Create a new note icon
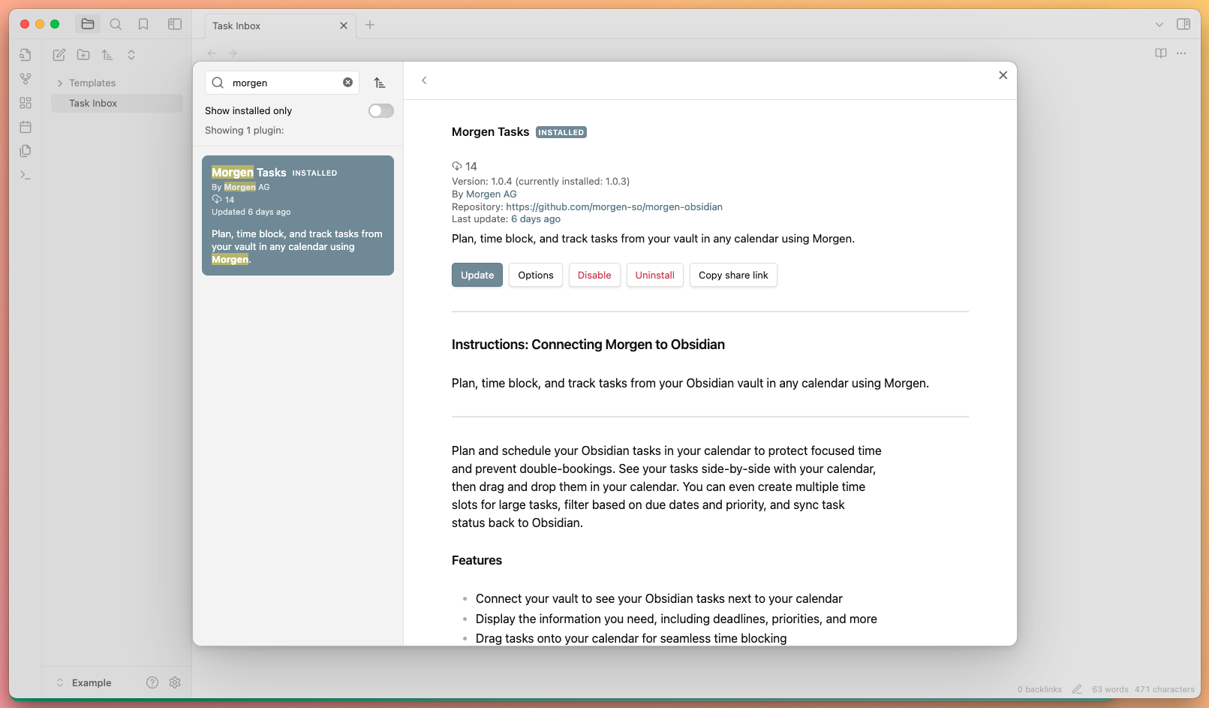Screen dimensions: 1209x708 click(x=59, y=55)
